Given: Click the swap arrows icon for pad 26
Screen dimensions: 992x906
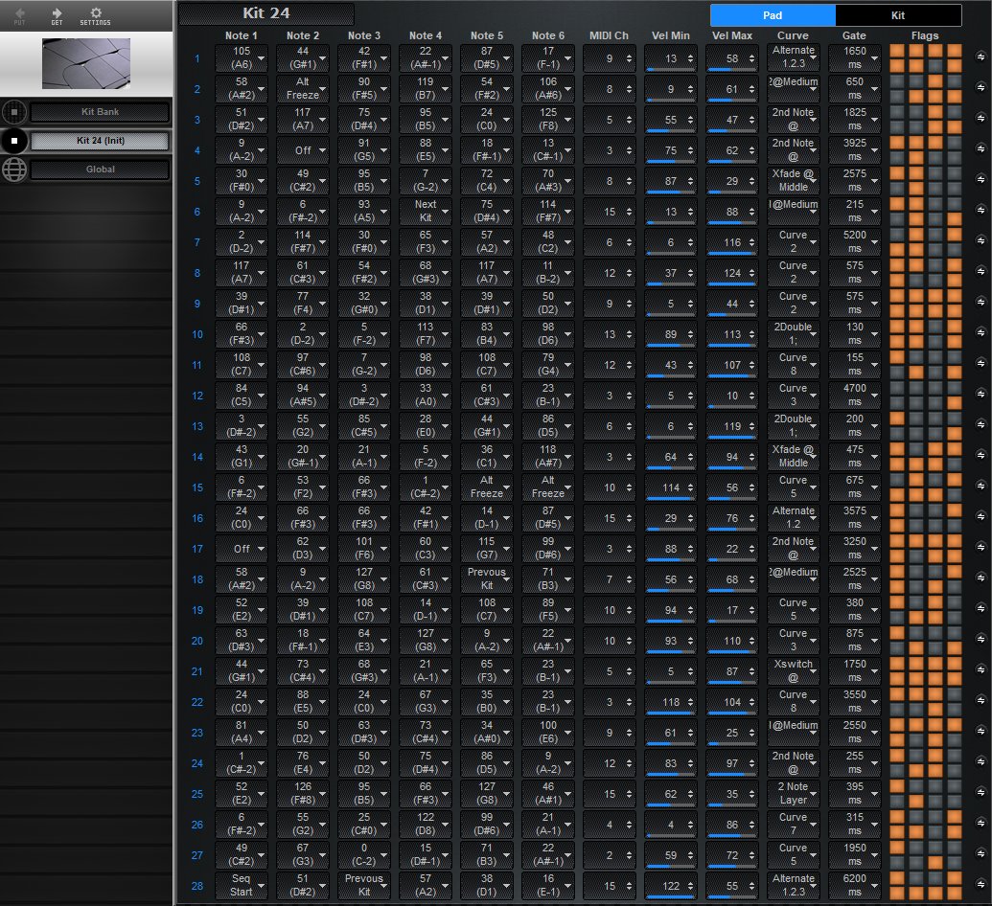Looking at the screenshot, I should pyautogui.click(x=980, y=824).
